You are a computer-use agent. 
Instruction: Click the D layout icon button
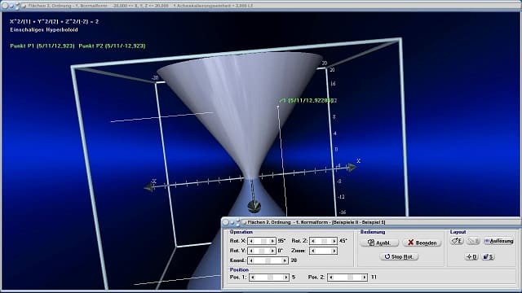[x=471, y=257]
